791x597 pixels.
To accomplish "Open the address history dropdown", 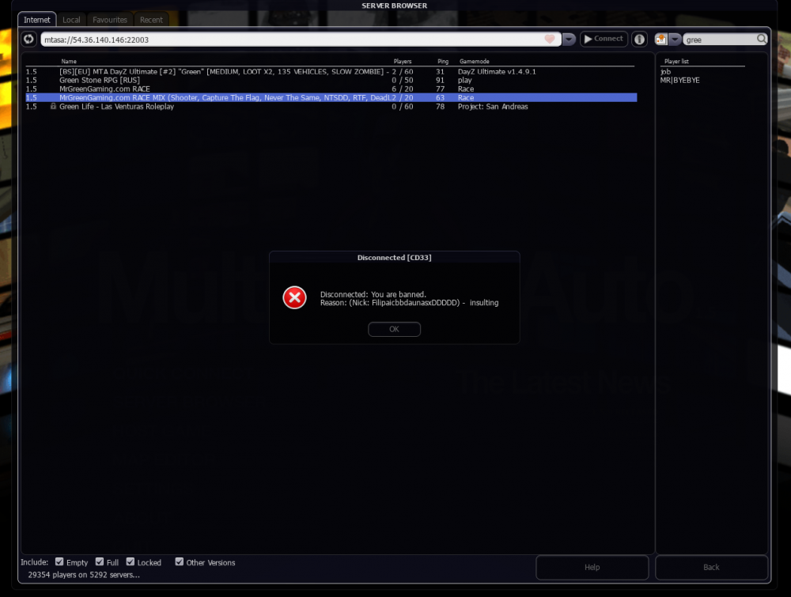I will coord(569,39).
